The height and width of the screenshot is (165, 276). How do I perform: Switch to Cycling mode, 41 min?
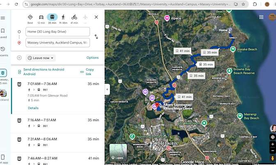coord(74,17)
